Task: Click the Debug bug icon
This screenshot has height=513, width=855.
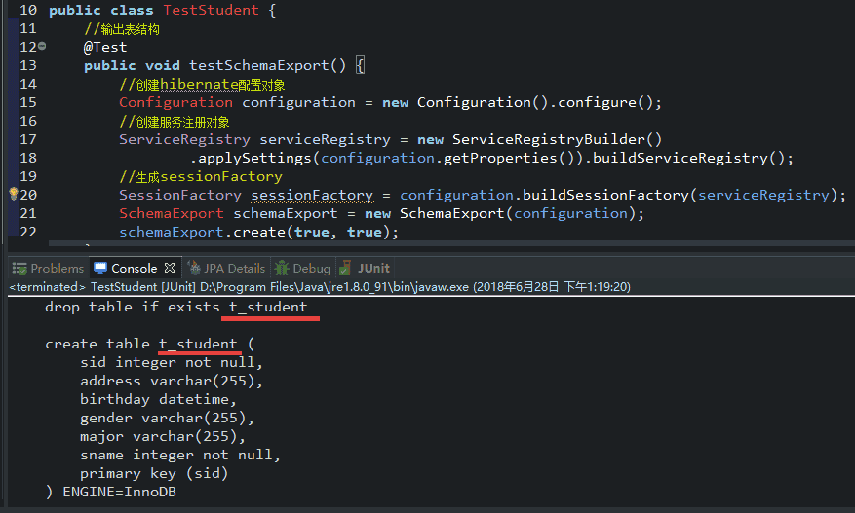Action: pos(282,268)
